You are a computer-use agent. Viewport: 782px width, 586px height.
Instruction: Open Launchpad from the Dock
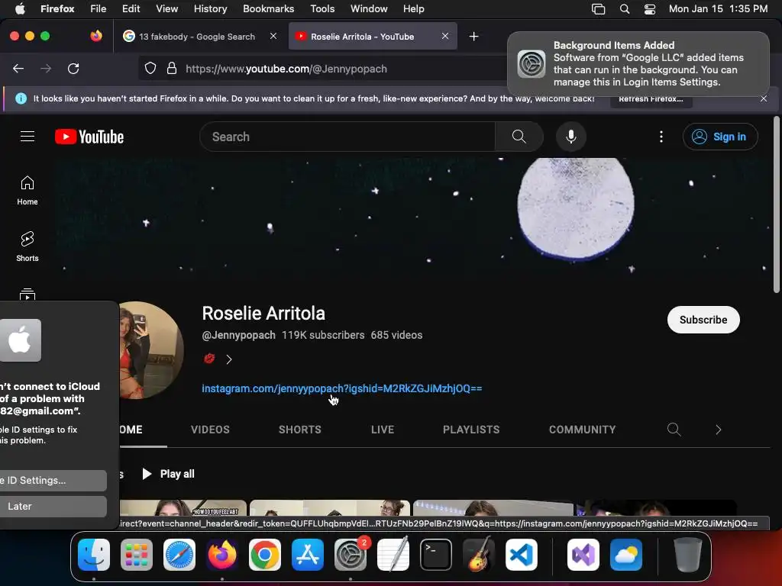(137, 555)
